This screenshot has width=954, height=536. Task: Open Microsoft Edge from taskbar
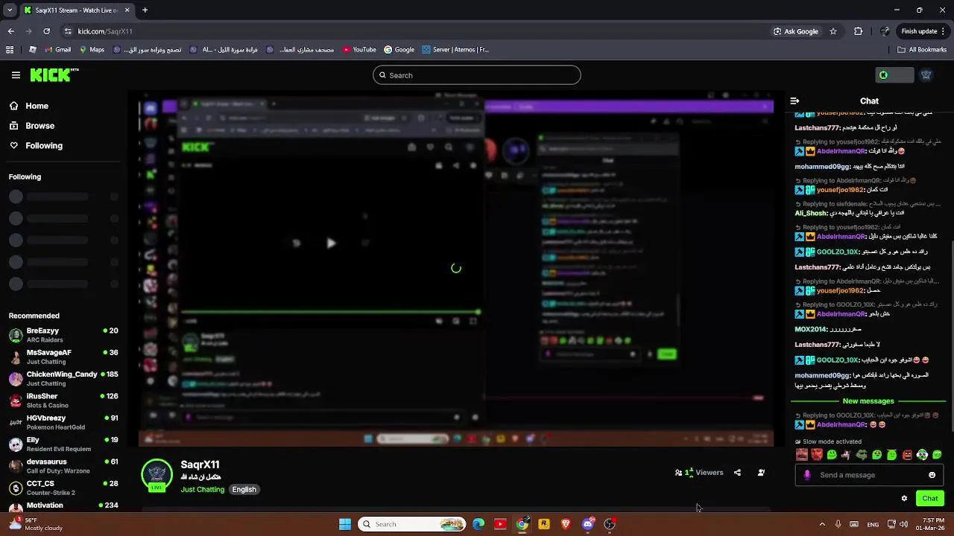point(478,524)
